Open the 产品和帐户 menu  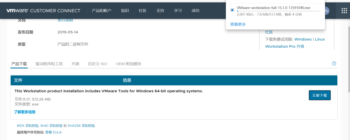101,10
